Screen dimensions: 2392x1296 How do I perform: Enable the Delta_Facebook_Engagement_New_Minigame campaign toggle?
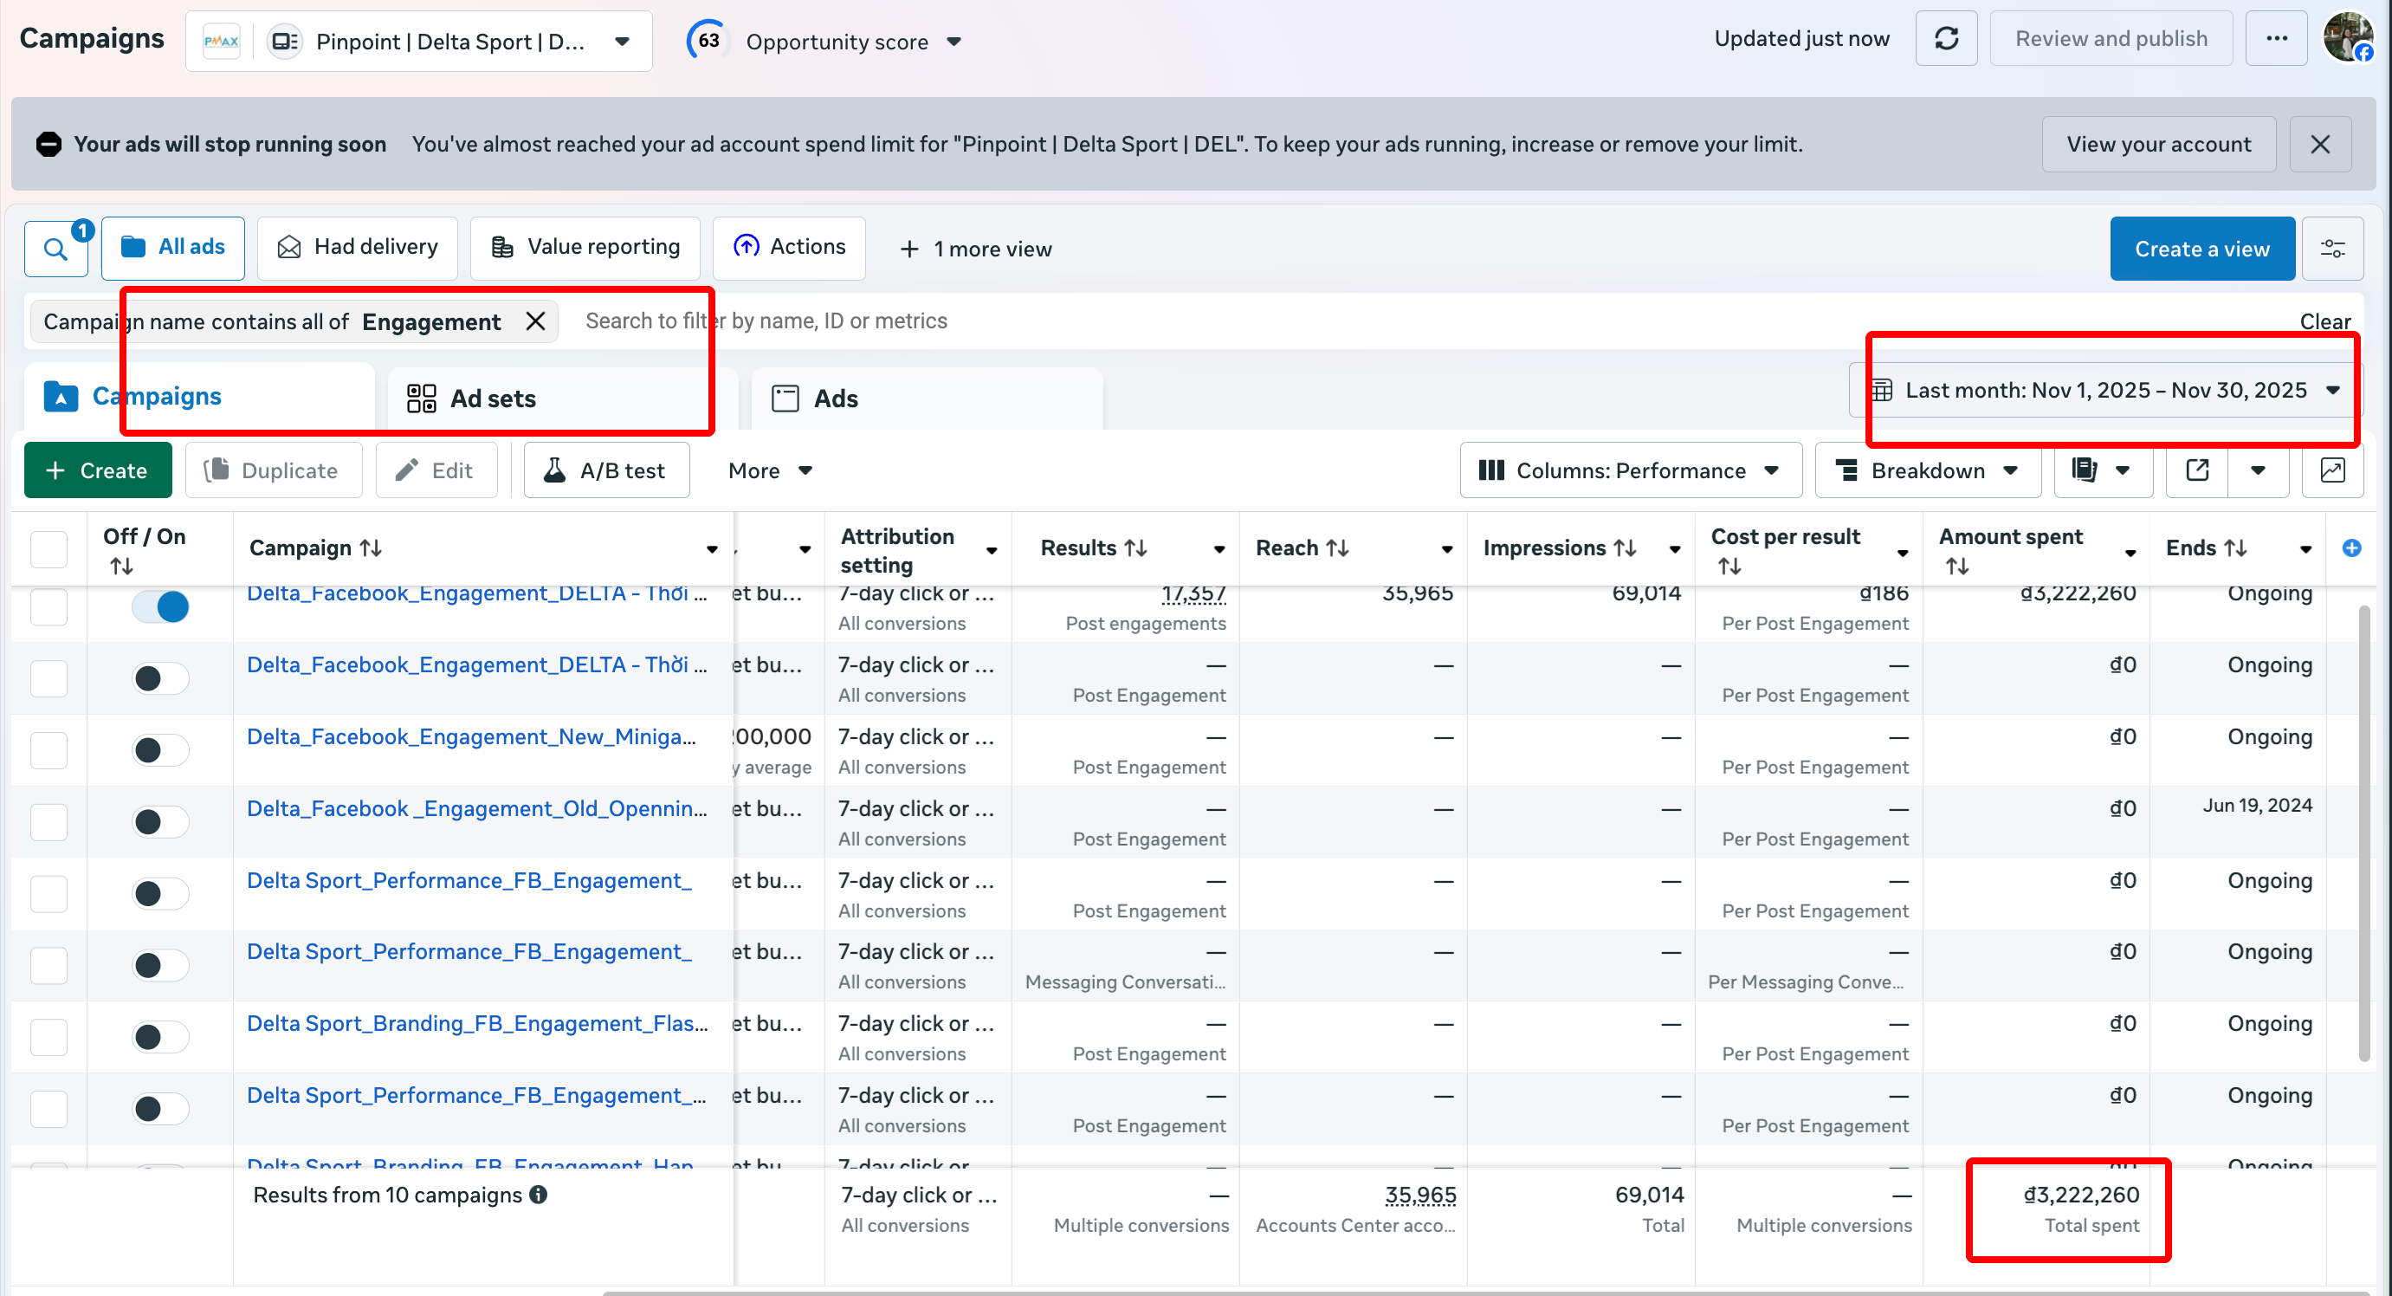159,749
